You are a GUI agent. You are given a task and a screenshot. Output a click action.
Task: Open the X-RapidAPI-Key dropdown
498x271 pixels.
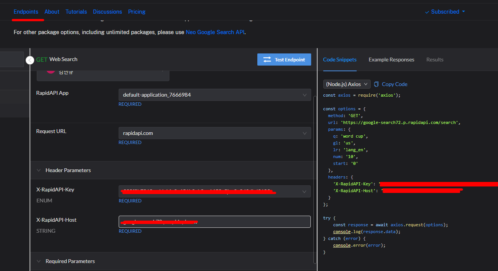point(215,191)
